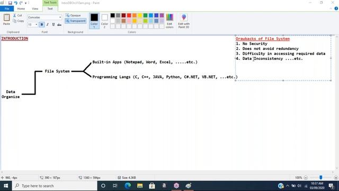The image size is (339, 191).
Task: Open the Edit colors dialog
Action: 169,21
